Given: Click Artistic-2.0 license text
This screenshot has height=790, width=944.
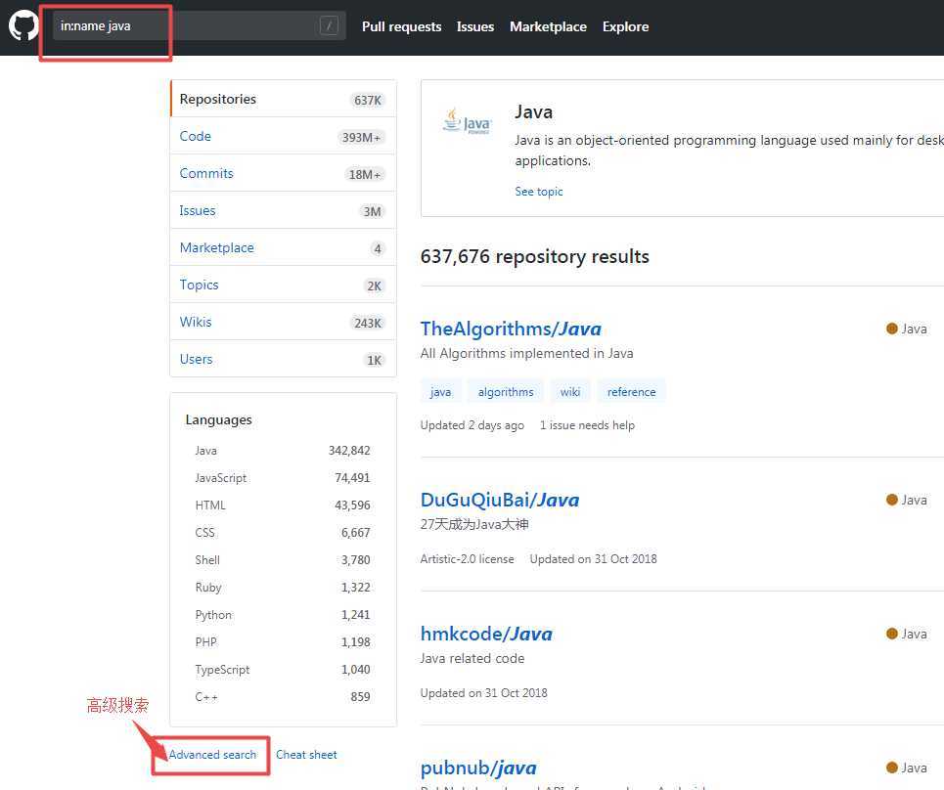Looking at the screenshot, I should 468,559.
